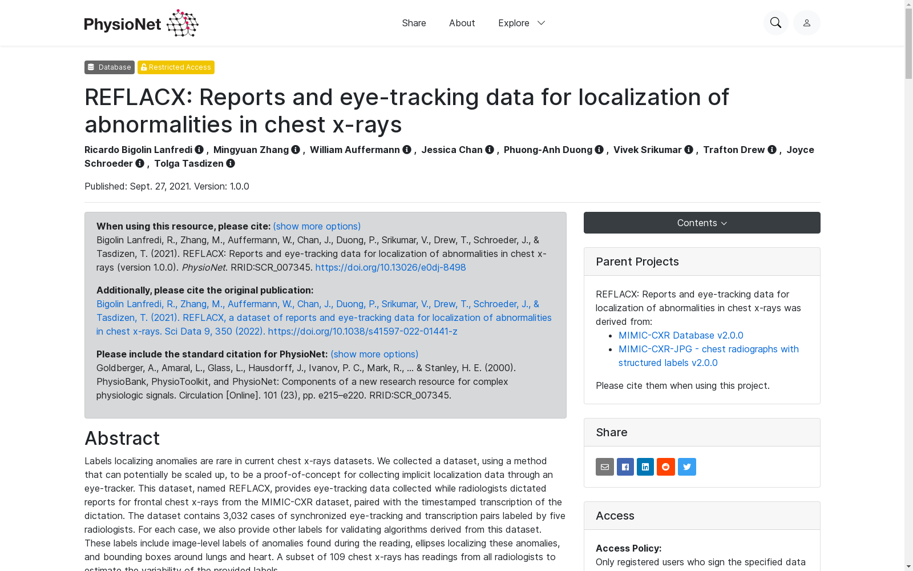Open MIMIC-CXR Database v2.0.0 link
The image size is (913, 571).
pyautogui.click(x=681, y=335)
